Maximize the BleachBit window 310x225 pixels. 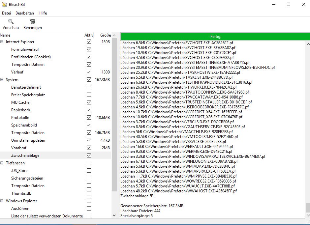(289, 4)
